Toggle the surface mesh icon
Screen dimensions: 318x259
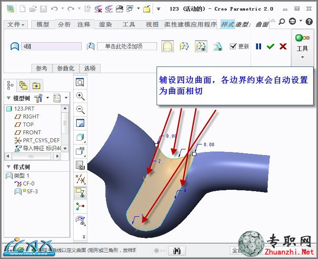[184, 46]
